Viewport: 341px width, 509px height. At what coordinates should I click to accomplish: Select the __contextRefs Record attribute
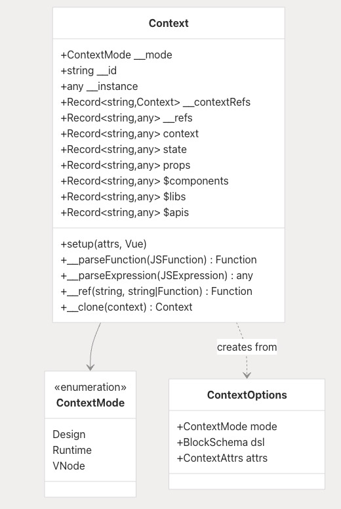coord(155,102)
